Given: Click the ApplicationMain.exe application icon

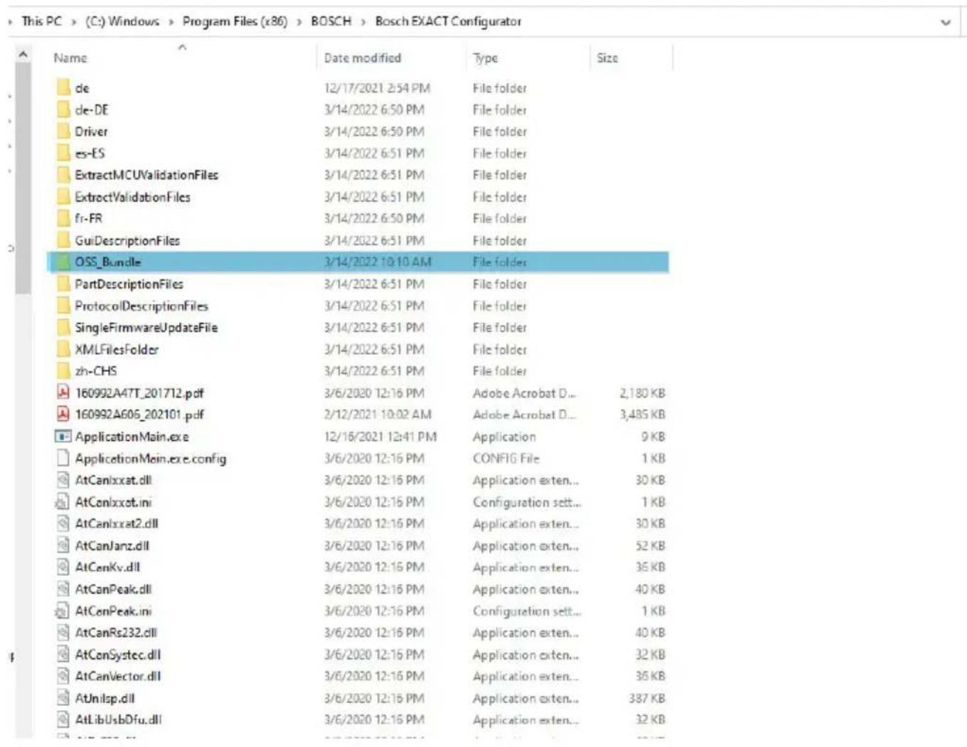Looking at the screenshot, I should [x=63, y=436].
